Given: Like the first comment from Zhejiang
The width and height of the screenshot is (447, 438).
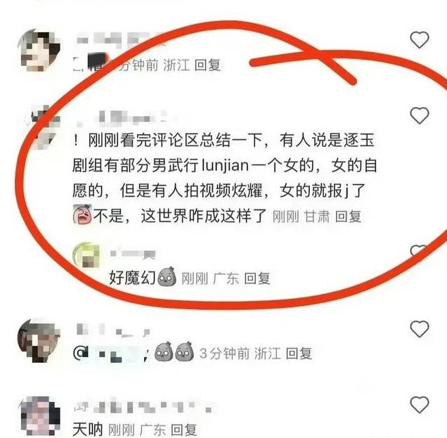Looking at the screenshot, I should click(420, 39).
